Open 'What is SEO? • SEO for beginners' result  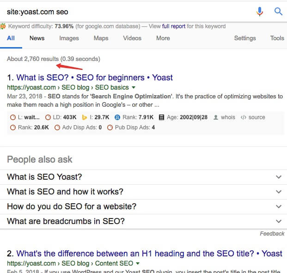[94, 78]
